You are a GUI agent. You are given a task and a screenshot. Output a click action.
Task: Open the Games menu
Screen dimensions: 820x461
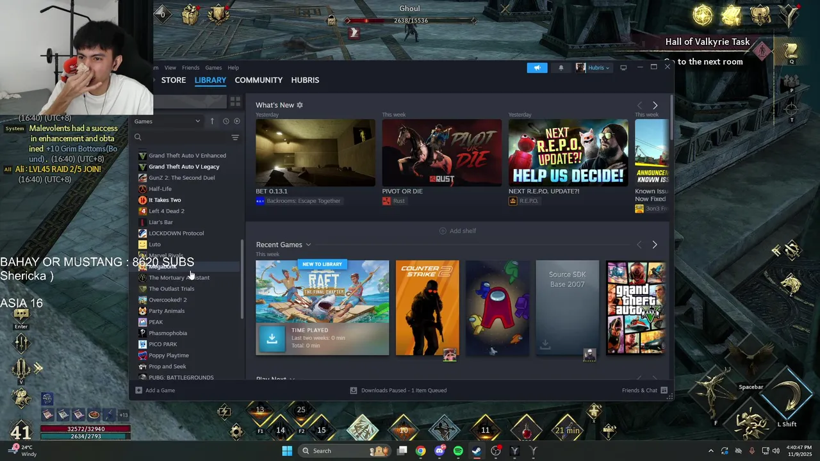pos(213,67)
